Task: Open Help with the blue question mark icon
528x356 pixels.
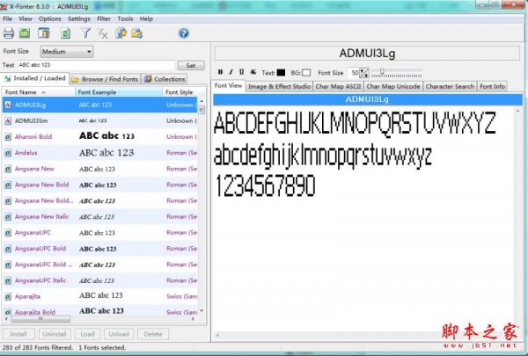Action: point(184,33)
